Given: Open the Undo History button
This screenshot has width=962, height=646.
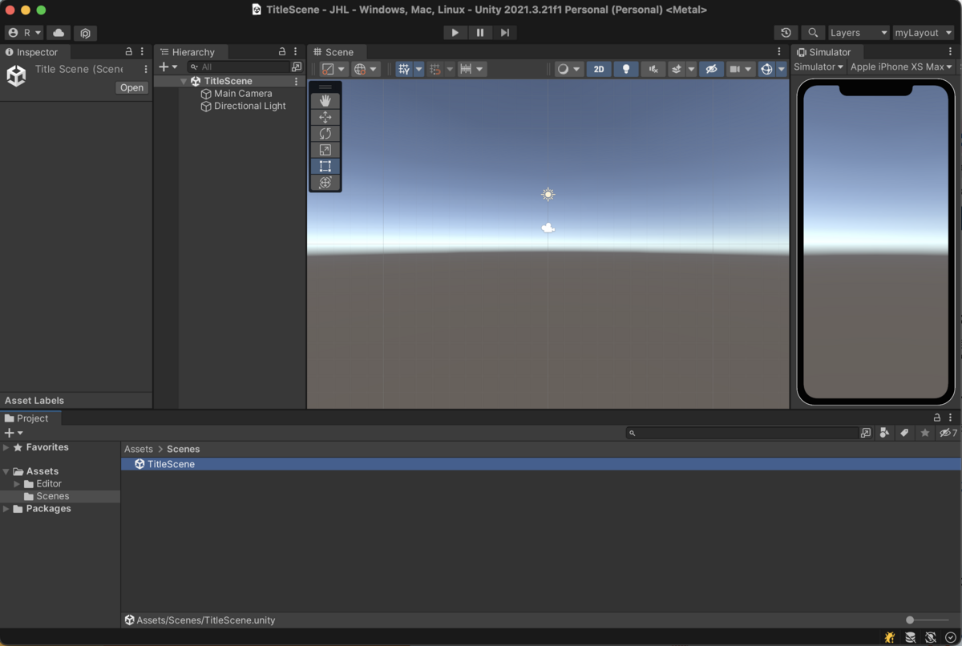Looking at the screenshot, I should (x=786, y=33).
